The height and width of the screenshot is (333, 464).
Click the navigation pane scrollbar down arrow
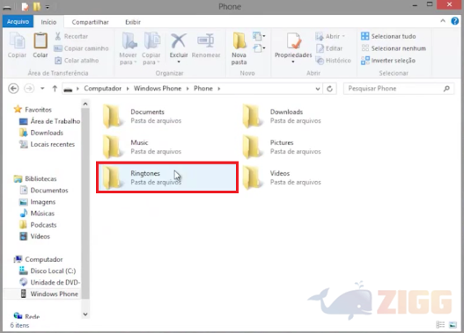(x=85, y=314)
